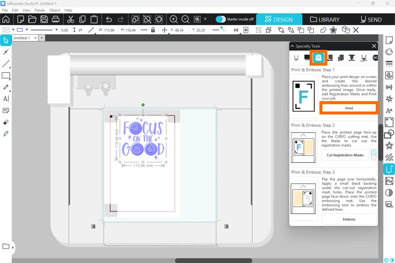This screenshot has width=395, height=263.
Task: Toggle the Starter mode switch
Action: click(x=221, y=19)
